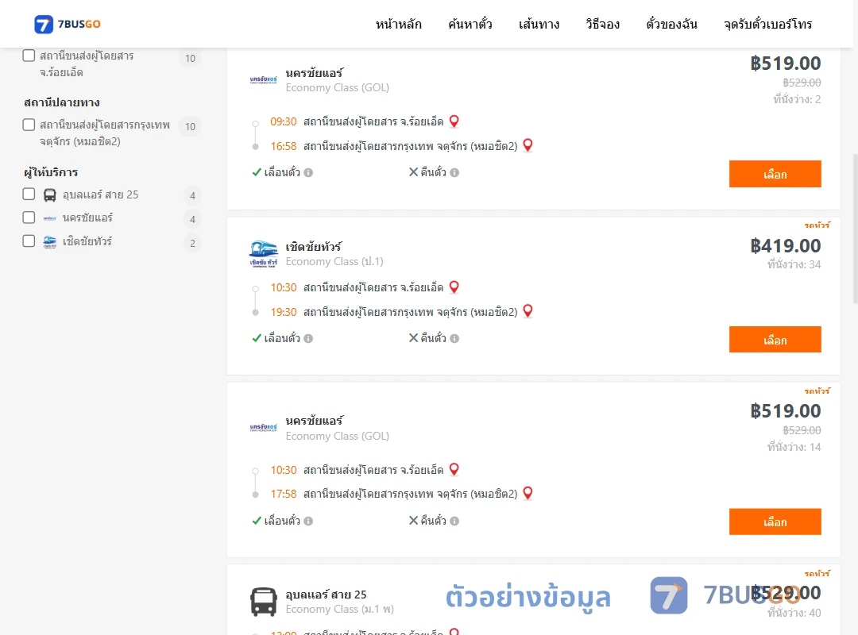Viewport: 858px width, 635px height.
Task: Check destination หมอชิต2 filter checkbox
Action: click(x=29, y=125)
